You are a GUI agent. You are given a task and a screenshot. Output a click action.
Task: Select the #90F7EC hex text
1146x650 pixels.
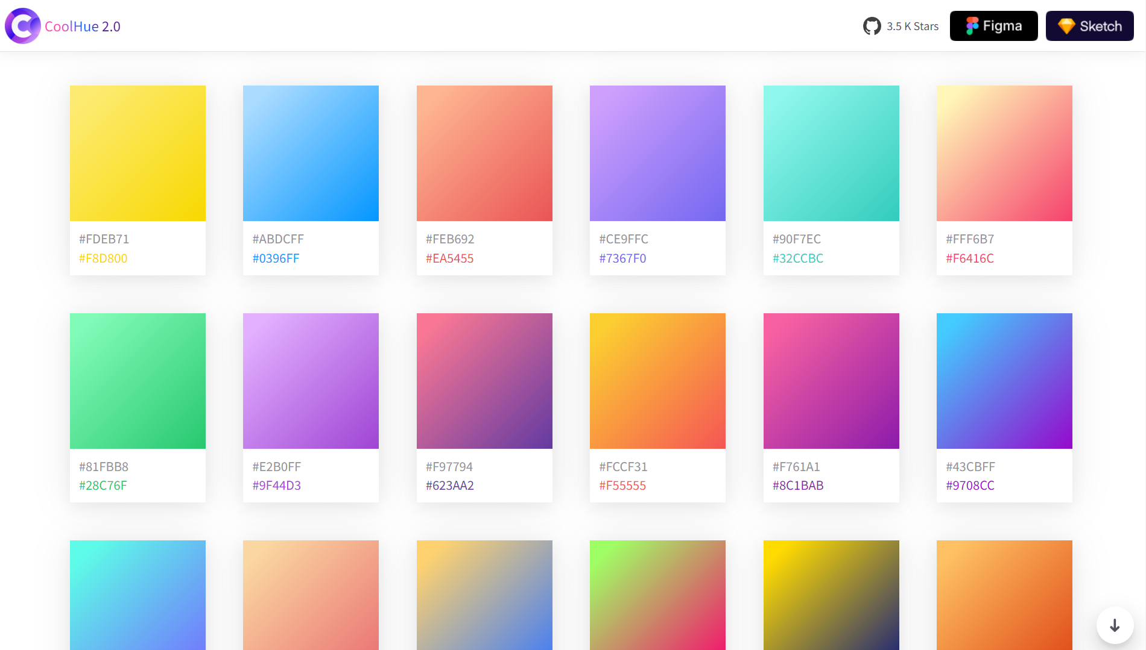coord(797,239)
